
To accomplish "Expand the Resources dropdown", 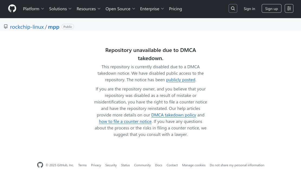I will pyautogui.click(x=88, y=8).
